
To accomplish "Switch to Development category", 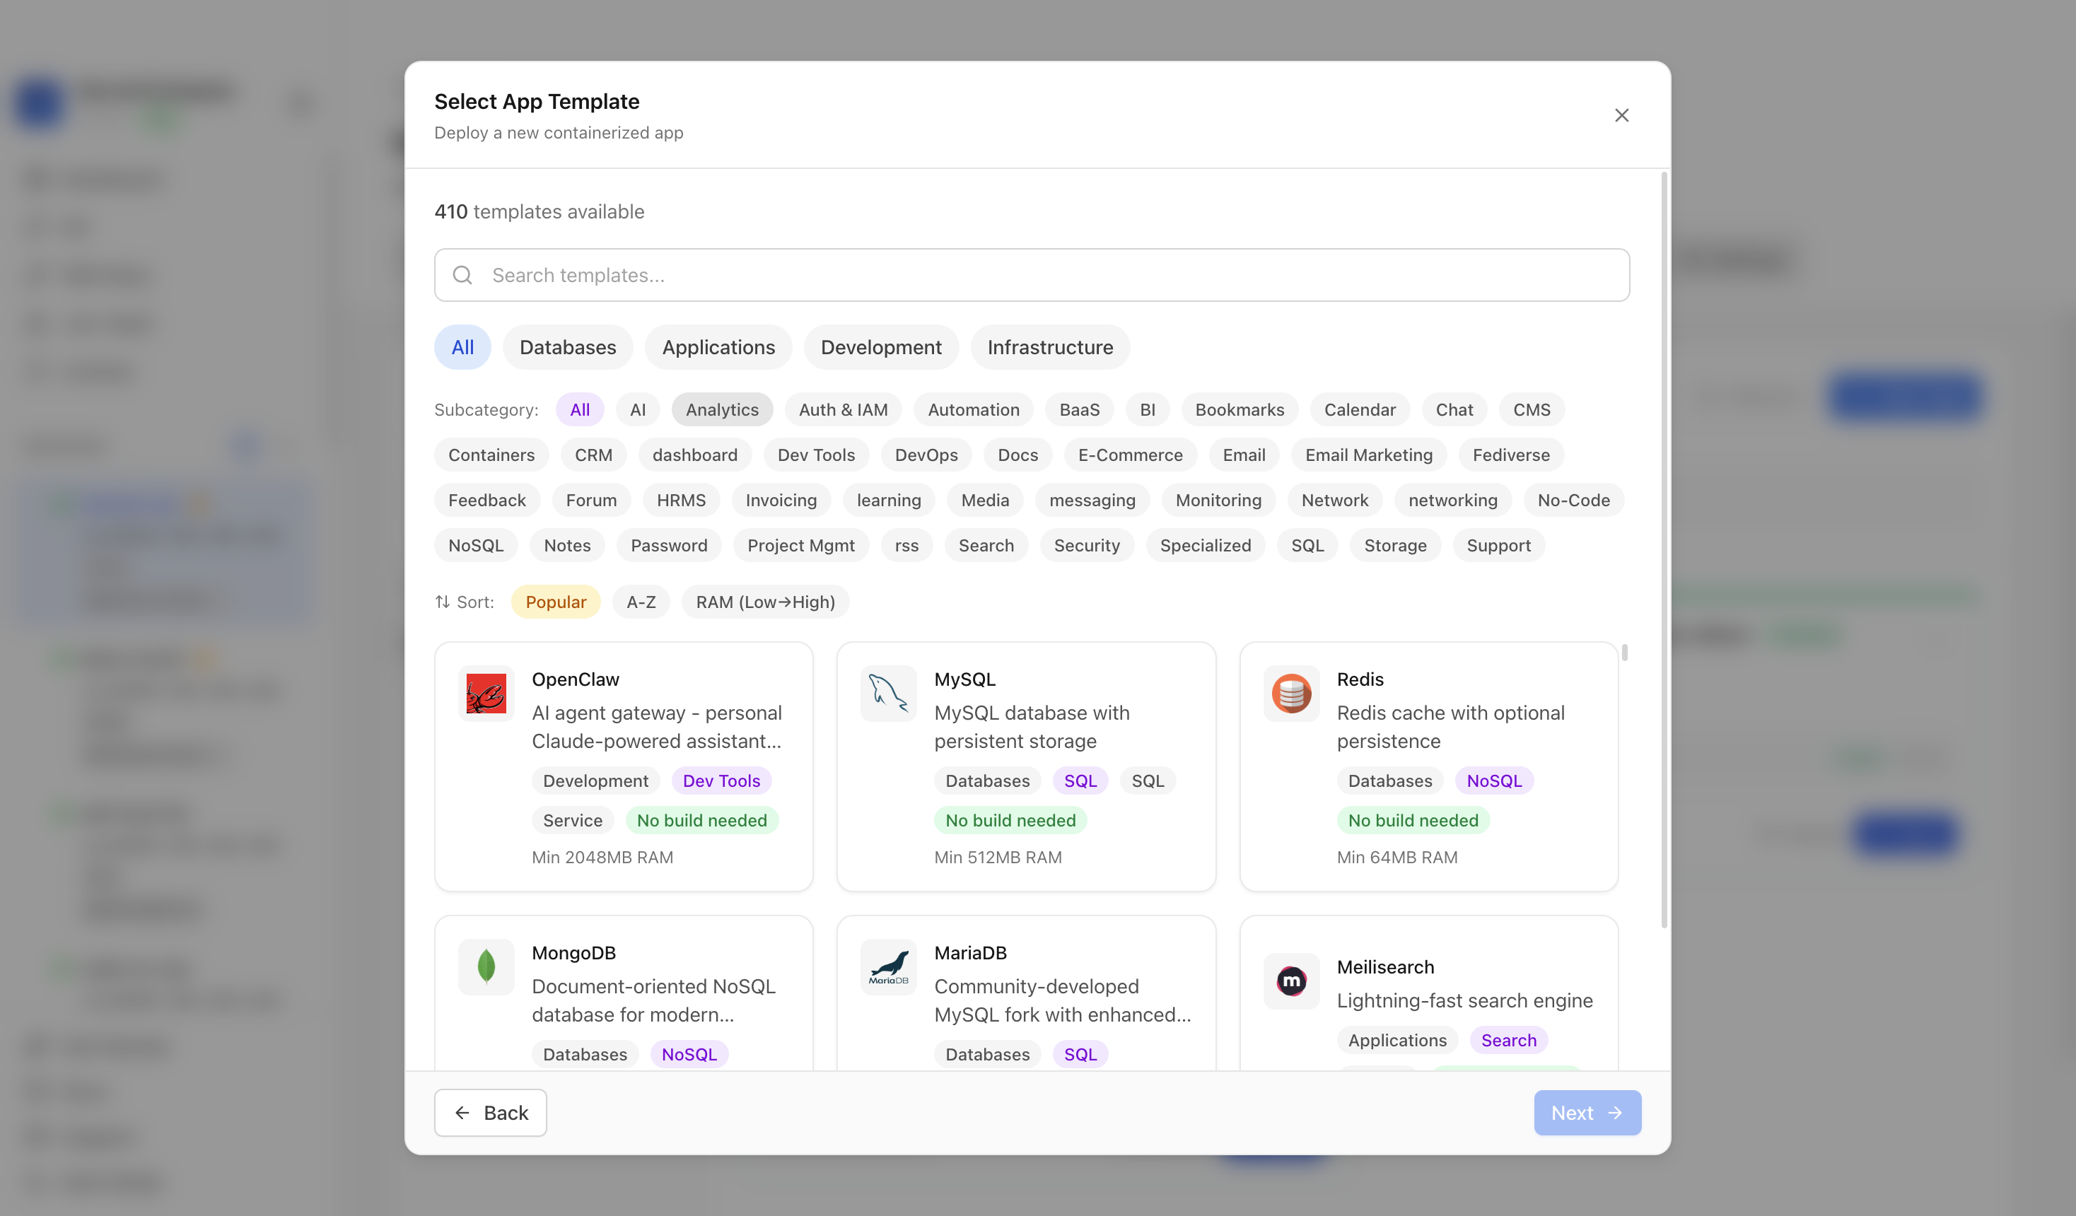I will (x=880, y=347).
